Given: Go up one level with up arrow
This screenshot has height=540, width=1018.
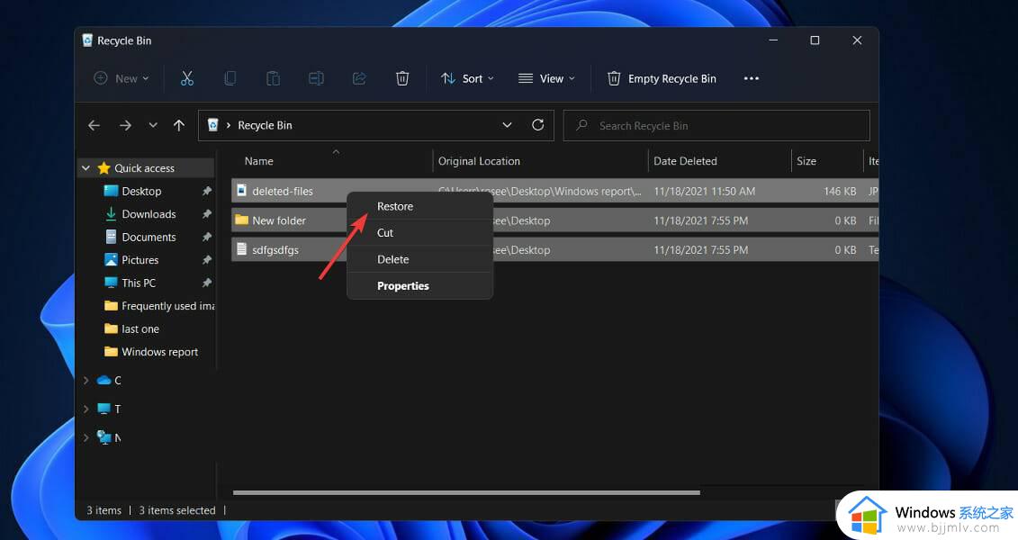Looking at the screenshot, I should 179,125.
